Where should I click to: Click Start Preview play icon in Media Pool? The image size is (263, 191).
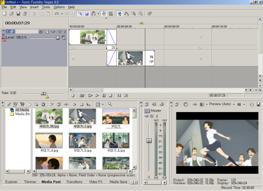click(75, 104)
